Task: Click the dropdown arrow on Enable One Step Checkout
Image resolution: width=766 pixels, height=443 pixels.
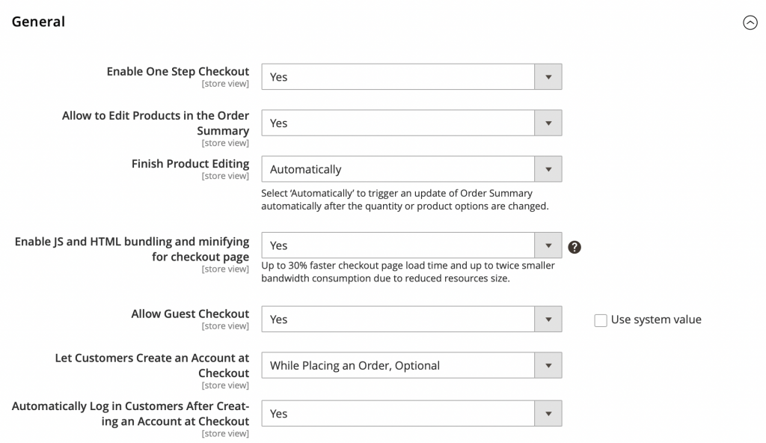Action: tap(548, 76)
